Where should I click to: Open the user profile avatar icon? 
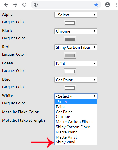point(108,5)
